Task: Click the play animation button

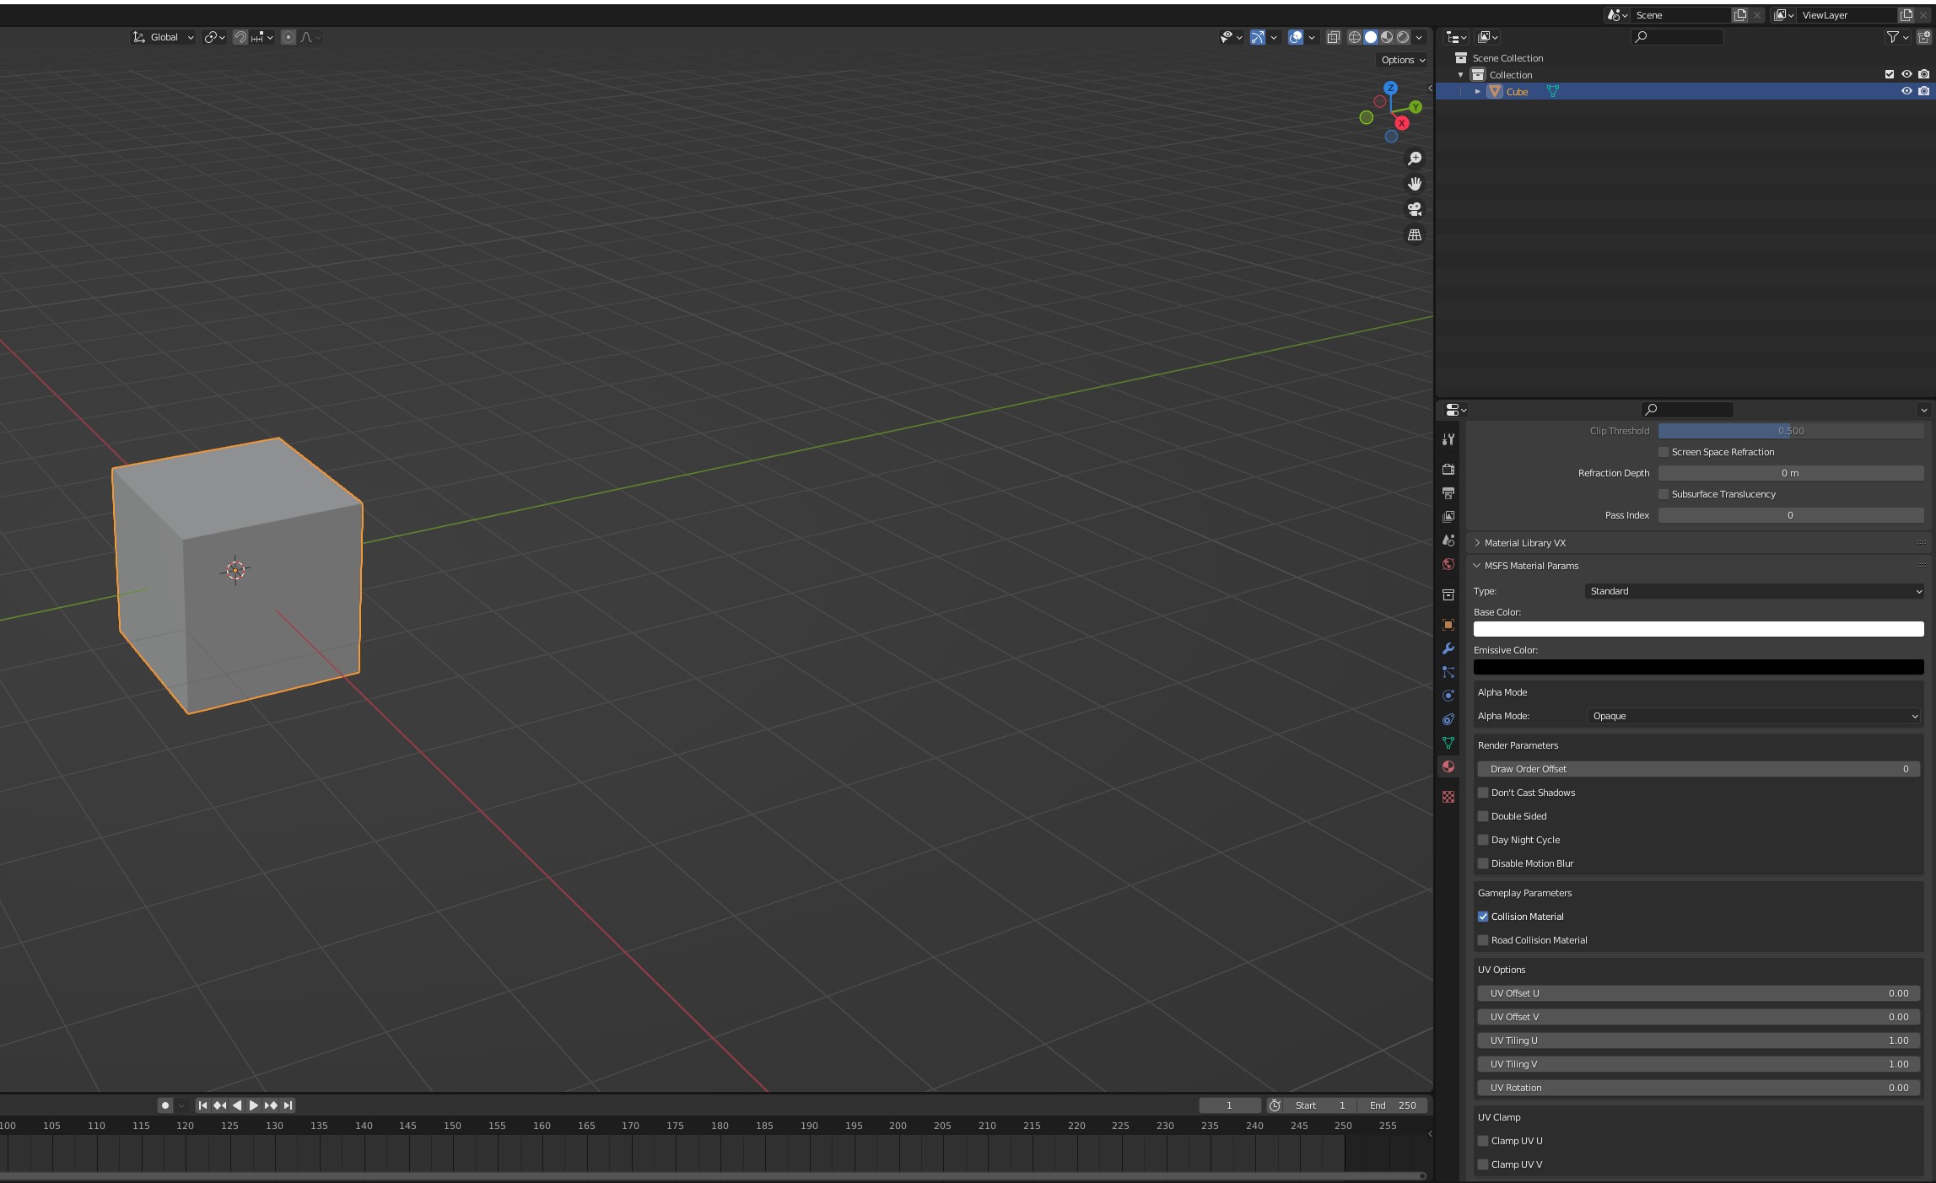Action: 253,1105
